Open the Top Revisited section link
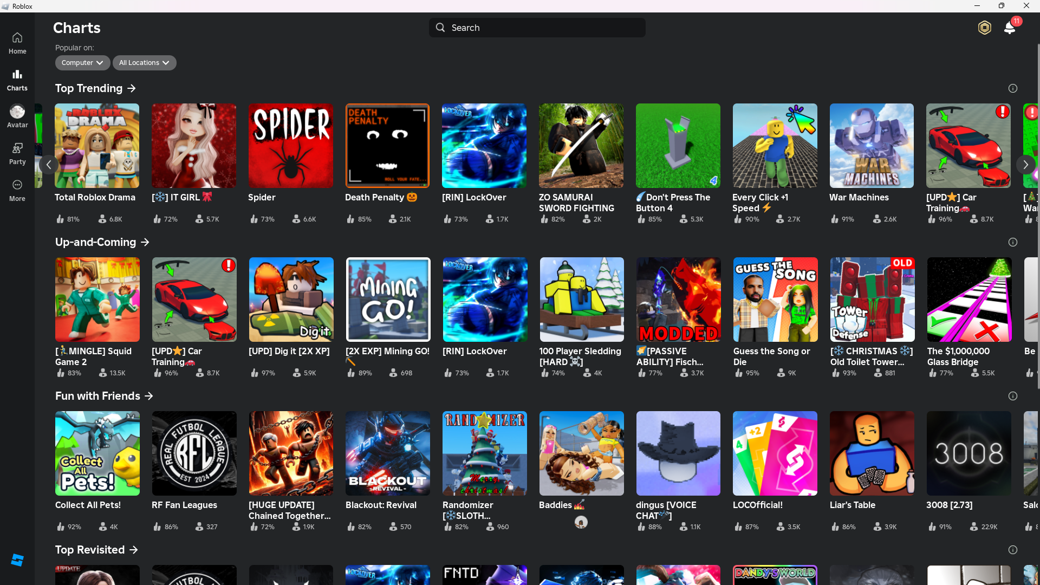Image resolution: width=1040 pixels, height=585 pixels. coord(96,550)
